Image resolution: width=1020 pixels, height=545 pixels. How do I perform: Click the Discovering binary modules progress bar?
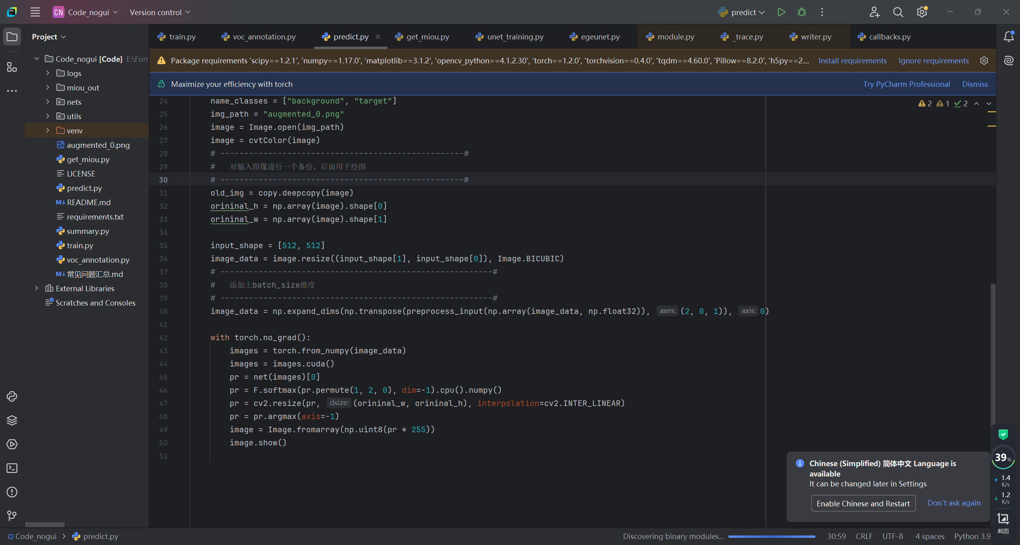(x=771, y=537)
